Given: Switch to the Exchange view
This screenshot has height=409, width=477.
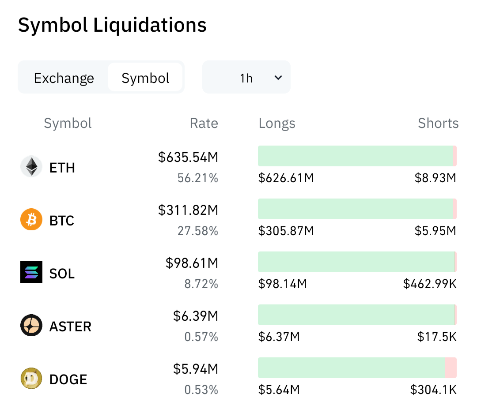Looking at the screenshot, I should tap(64, 78).
